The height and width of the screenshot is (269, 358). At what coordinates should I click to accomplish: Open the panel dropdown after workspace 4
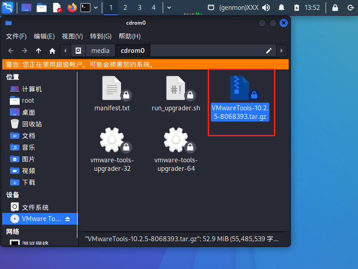pyautogui.click(x=169, y=8)
